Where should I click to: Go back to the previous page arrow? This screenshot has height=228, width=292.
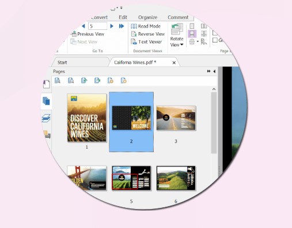coord(84,26)
